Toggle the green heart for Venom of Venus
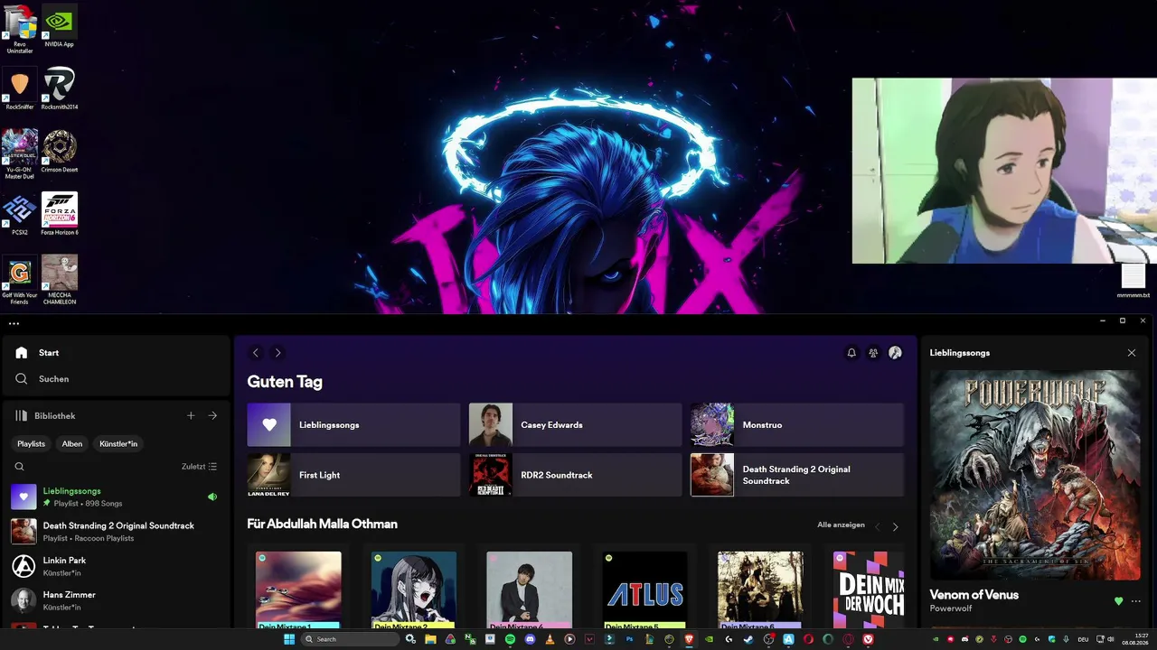The image size is (1157, 650). tap(1119, 601)
